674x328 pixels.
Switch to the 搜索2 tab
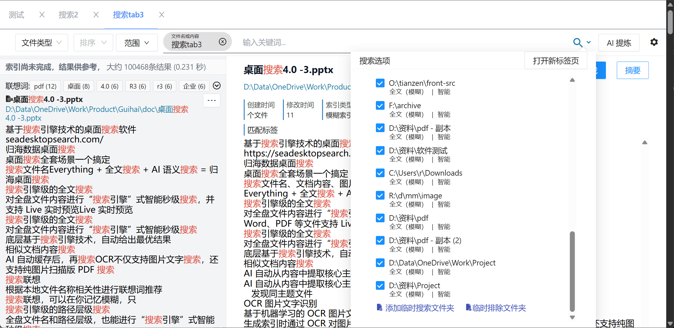point(68,15)
